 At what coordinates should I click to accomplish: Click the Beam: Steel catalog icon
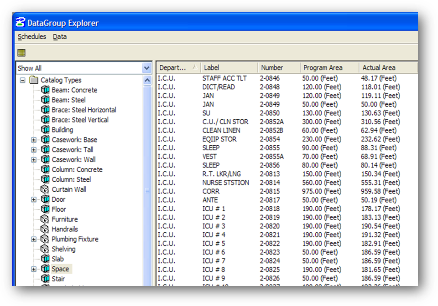coord(45,100)
